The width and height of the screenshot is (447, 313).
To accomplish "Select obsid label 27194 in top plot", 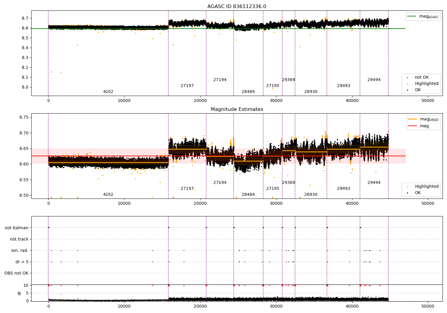I will pos(220,80).
